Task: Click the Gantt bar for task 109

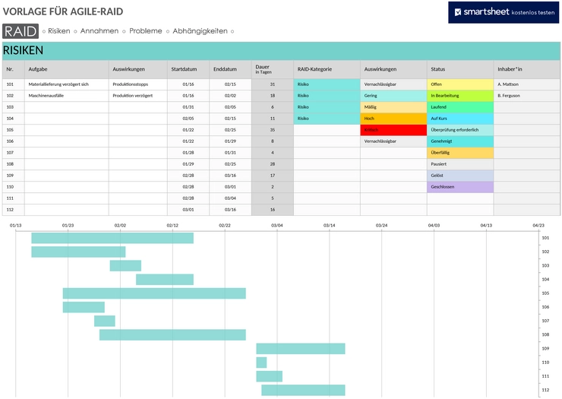Action: 301,349
